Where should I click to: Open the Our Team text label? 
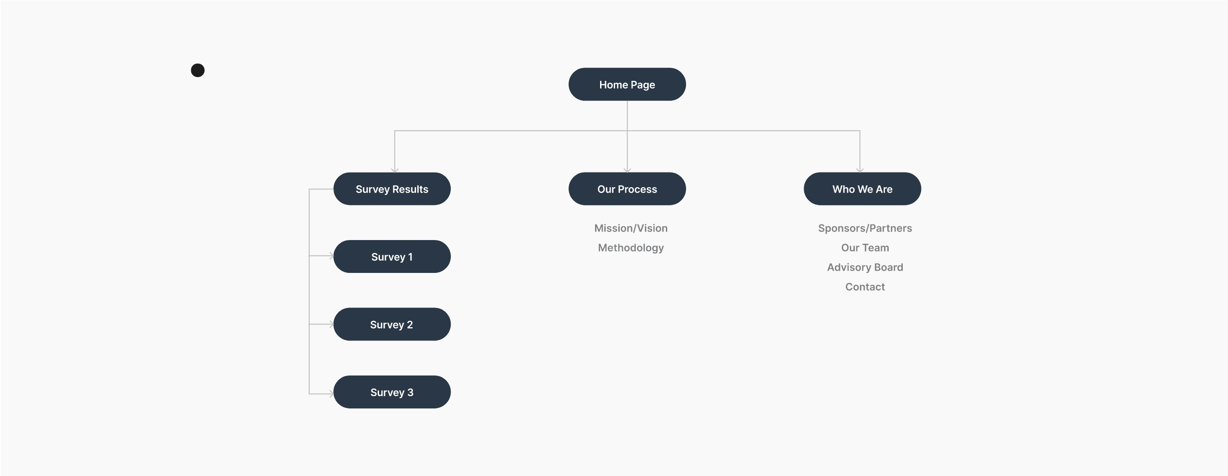pos(865,248)
